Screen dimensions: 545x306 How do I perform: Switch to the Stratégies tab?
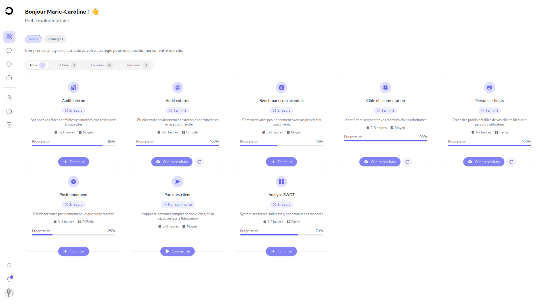(x=55, y=39)
